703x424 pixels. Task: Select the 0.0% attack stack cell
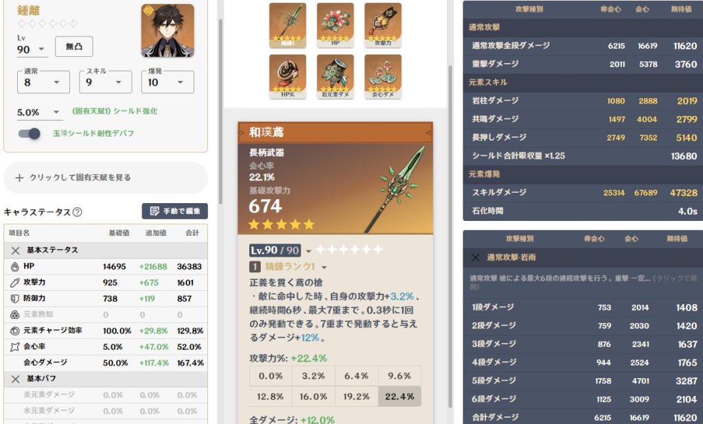(x=270, y=376)
